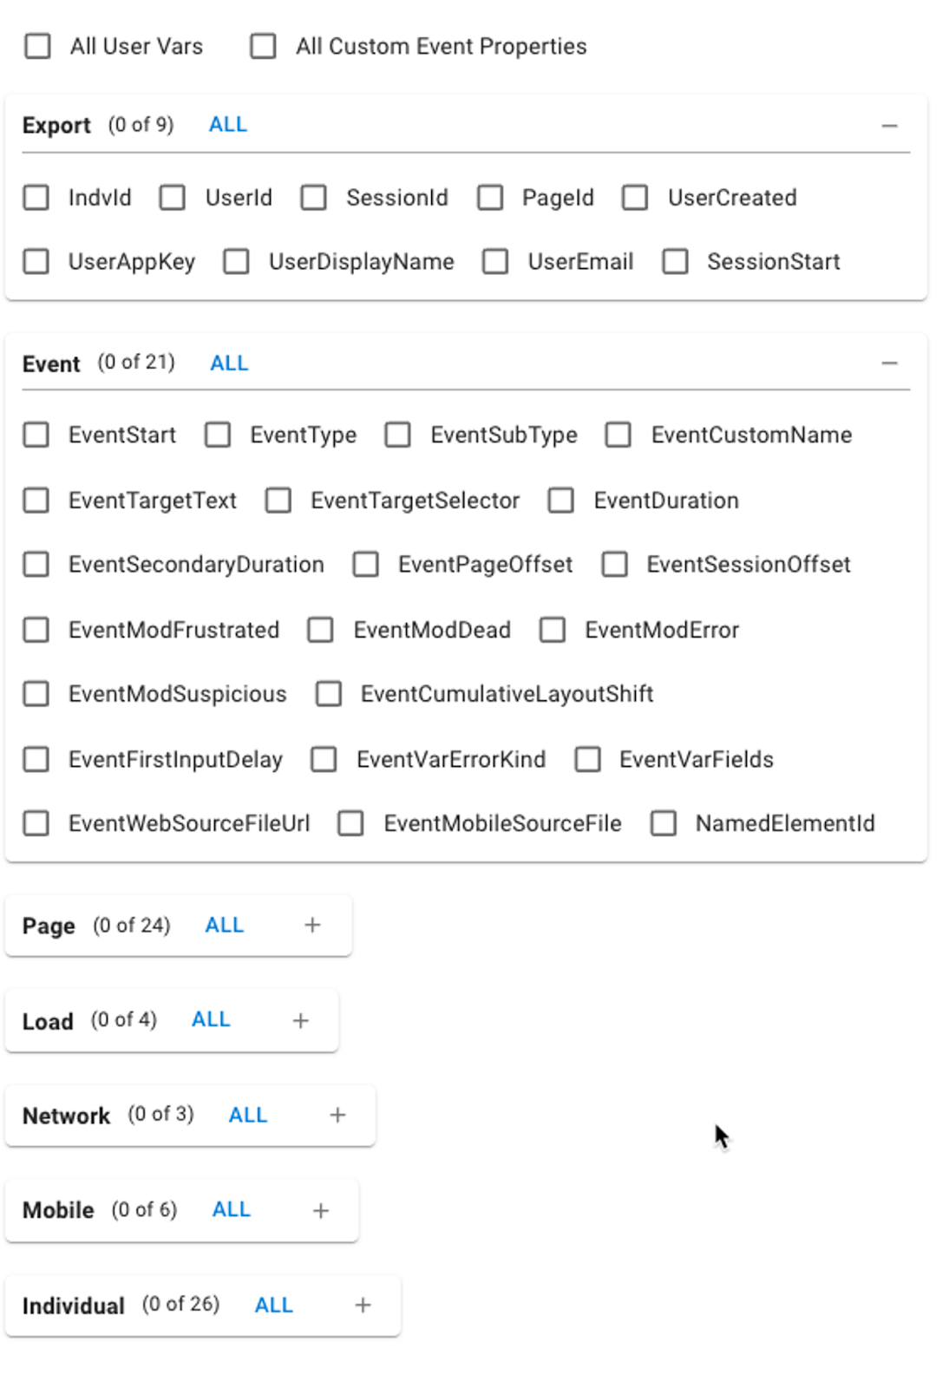Screen dimensions: 949x1388
Task: Tick the EventCumulativeLayoutShift checkbox
Action: (329, 694)
